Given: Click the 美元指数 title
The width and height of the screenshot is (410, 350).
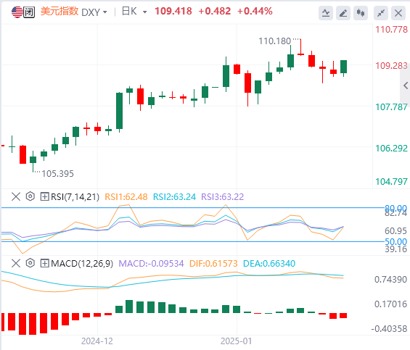Looking at the screenshot, I should (x=60, y=12).
